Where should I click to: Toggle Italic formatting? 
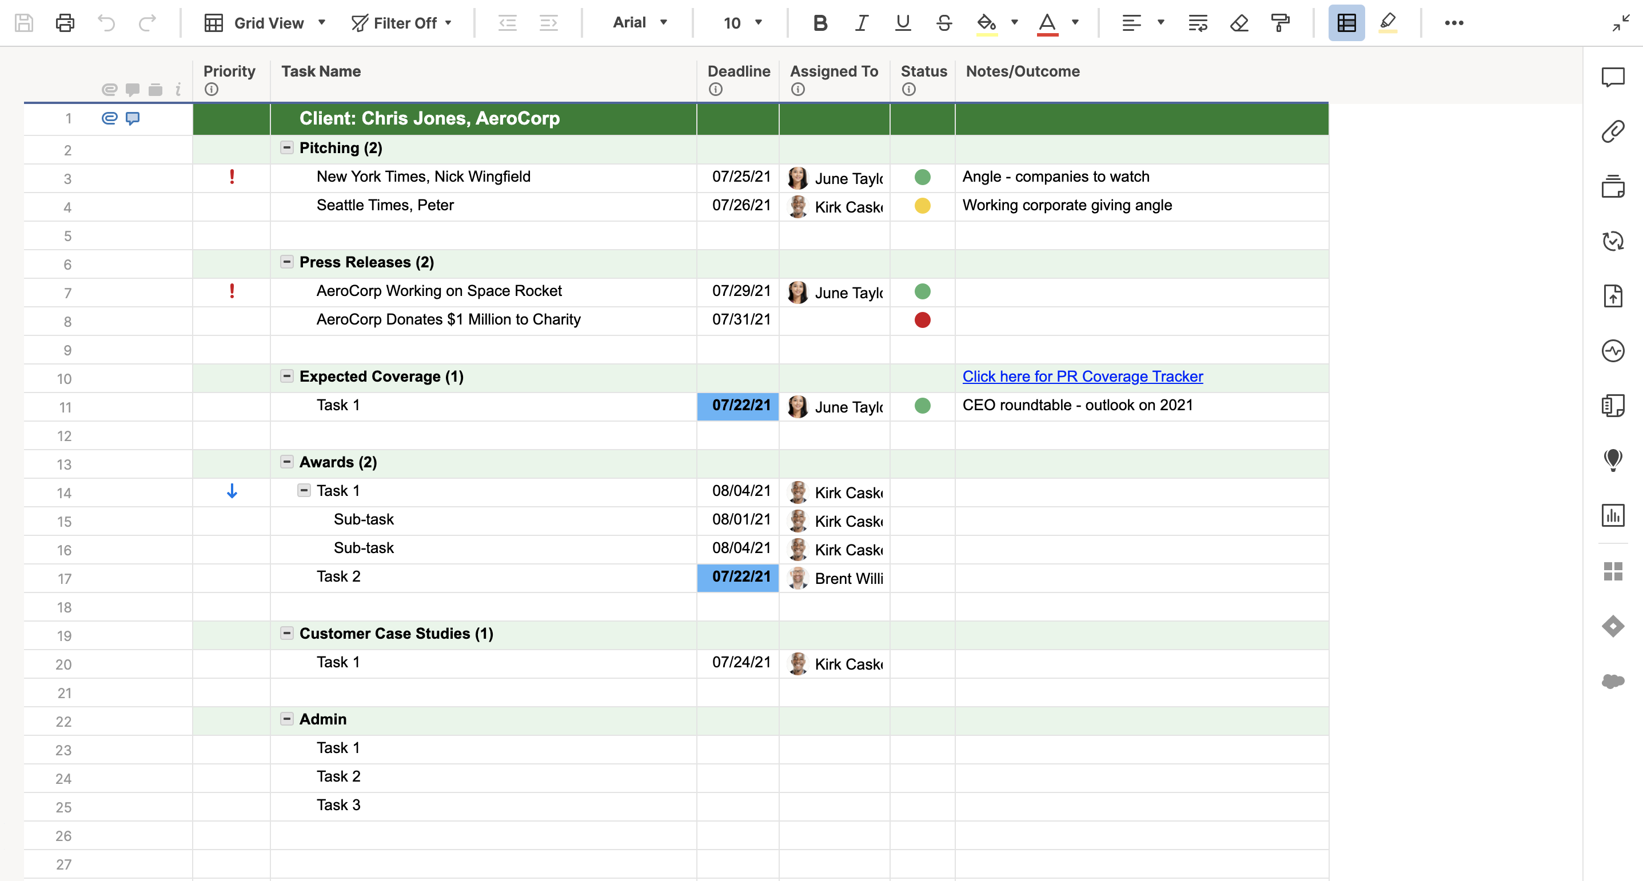point(861,23)
